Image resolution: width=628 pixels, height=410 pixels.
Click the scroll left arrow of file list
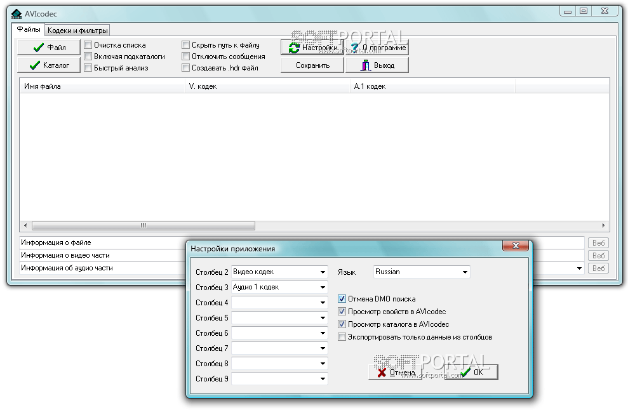(25, 225)
